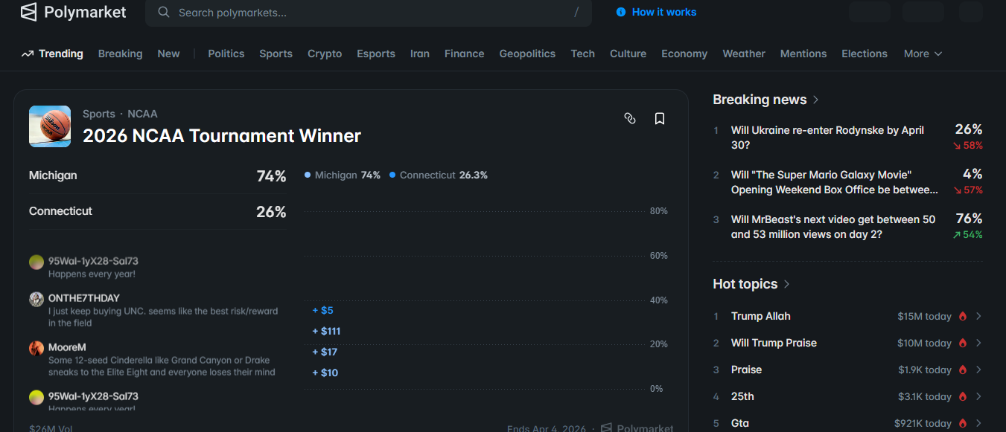Screen dimensions: 1006x432
Task: Open the Geopolitics category
Action: tap(527, 54)
